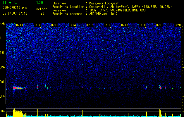Click the bright meteor echo near 0719
The width and height of the screenshot is (184, 117).
pos(160,87)
